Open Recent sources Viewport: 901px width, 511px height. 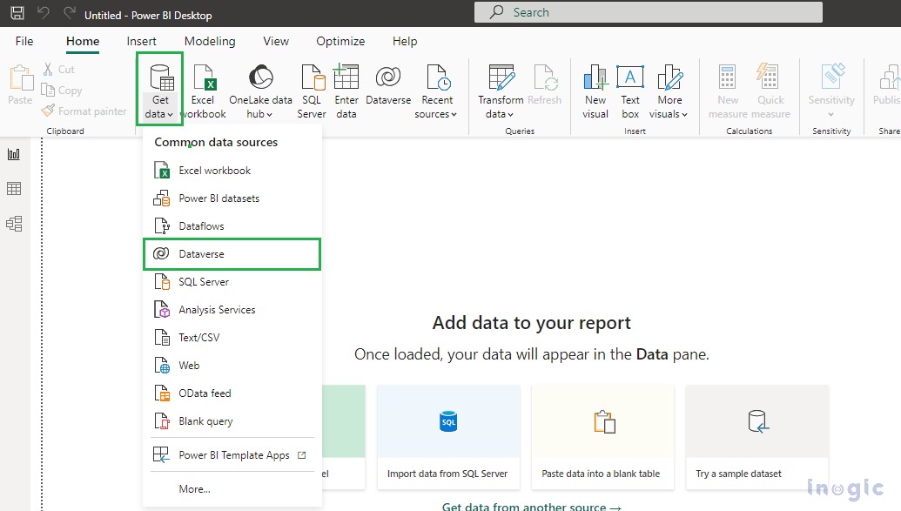click(437, 87)
